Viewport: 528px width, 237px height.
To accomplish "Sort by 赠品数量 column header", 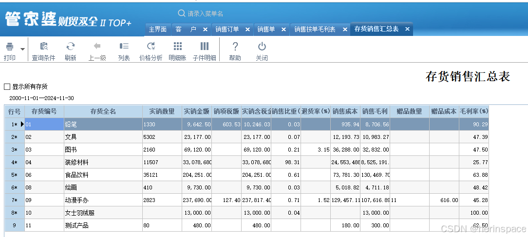I will pos(410,111).
